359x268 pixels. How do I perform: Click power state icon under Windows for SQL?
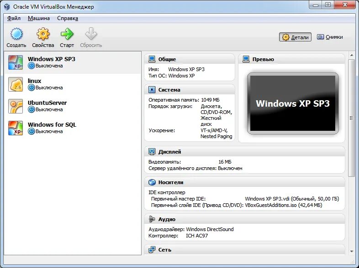(x=32, y=131)
